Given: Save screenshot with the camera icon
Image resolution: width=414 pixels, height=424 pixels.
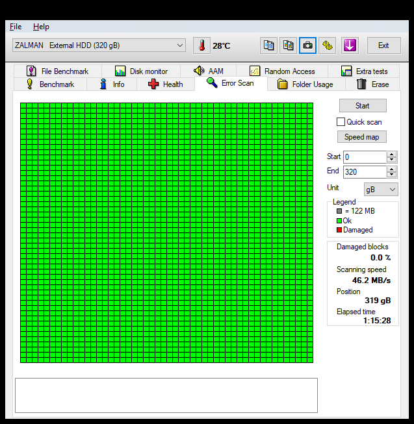Looking at the screenshot, I should [307, 45].
